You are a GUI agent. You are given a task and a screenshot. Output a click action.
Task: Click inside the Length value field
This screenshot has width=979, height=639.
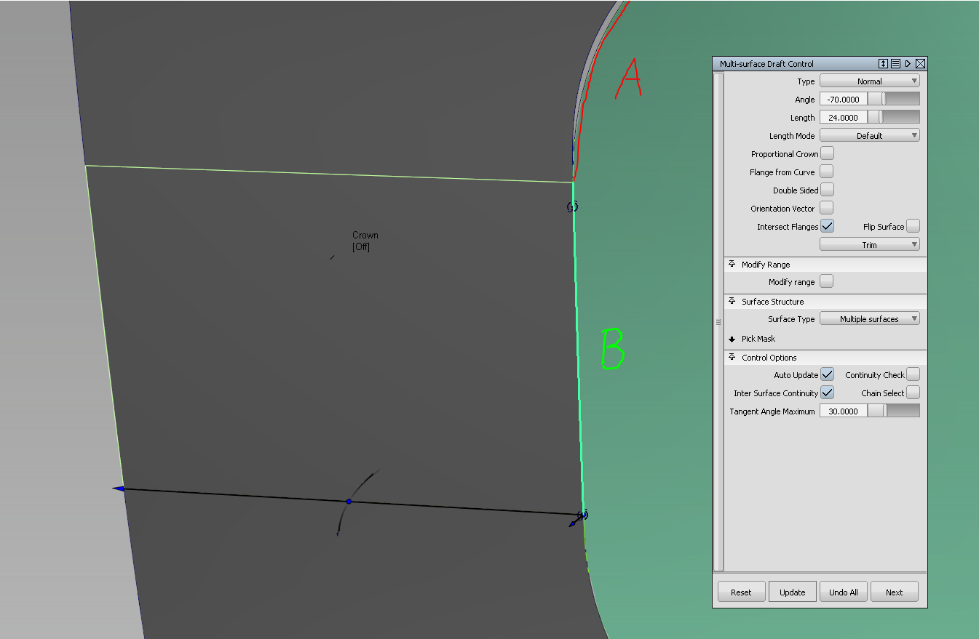[843, 116]
